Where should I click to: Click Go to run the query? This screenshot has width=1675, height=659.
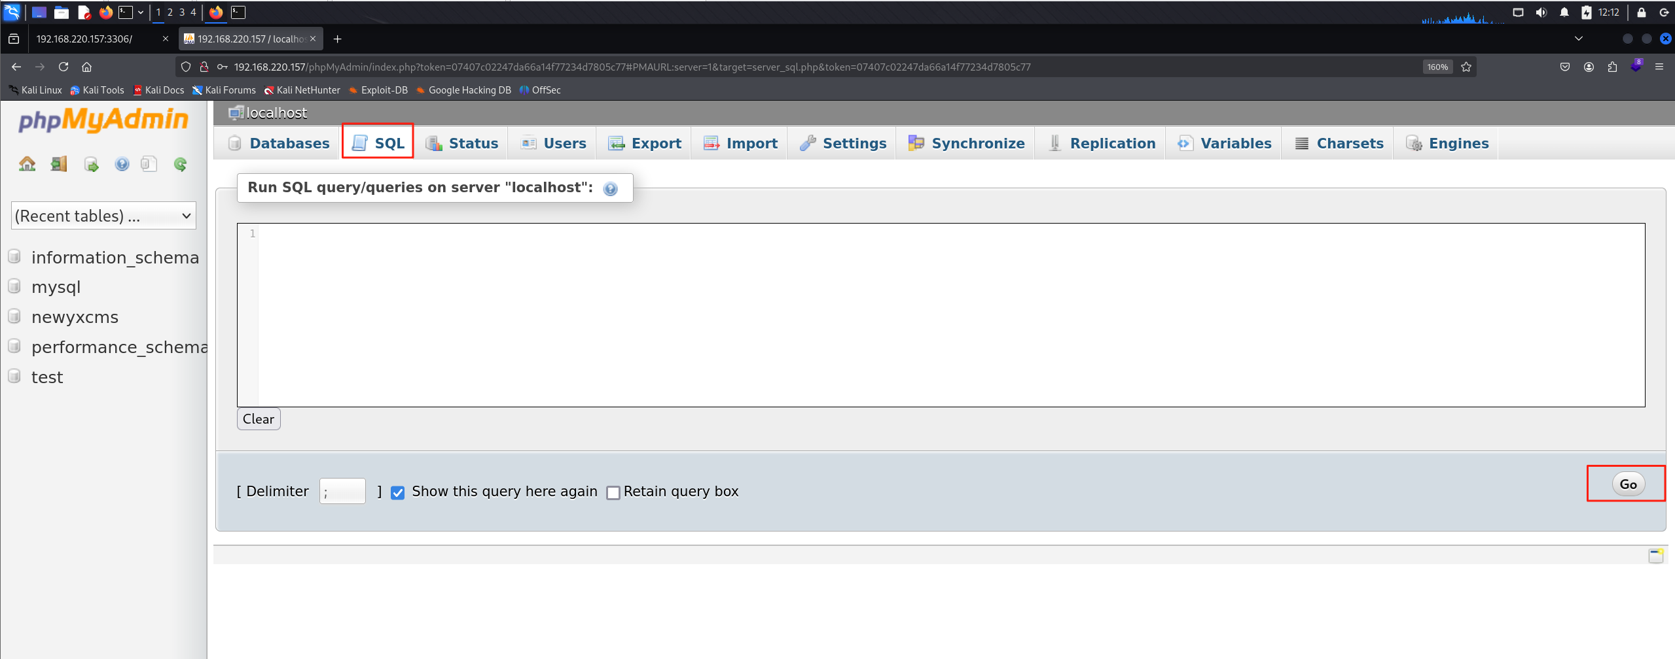[1628, 484]
